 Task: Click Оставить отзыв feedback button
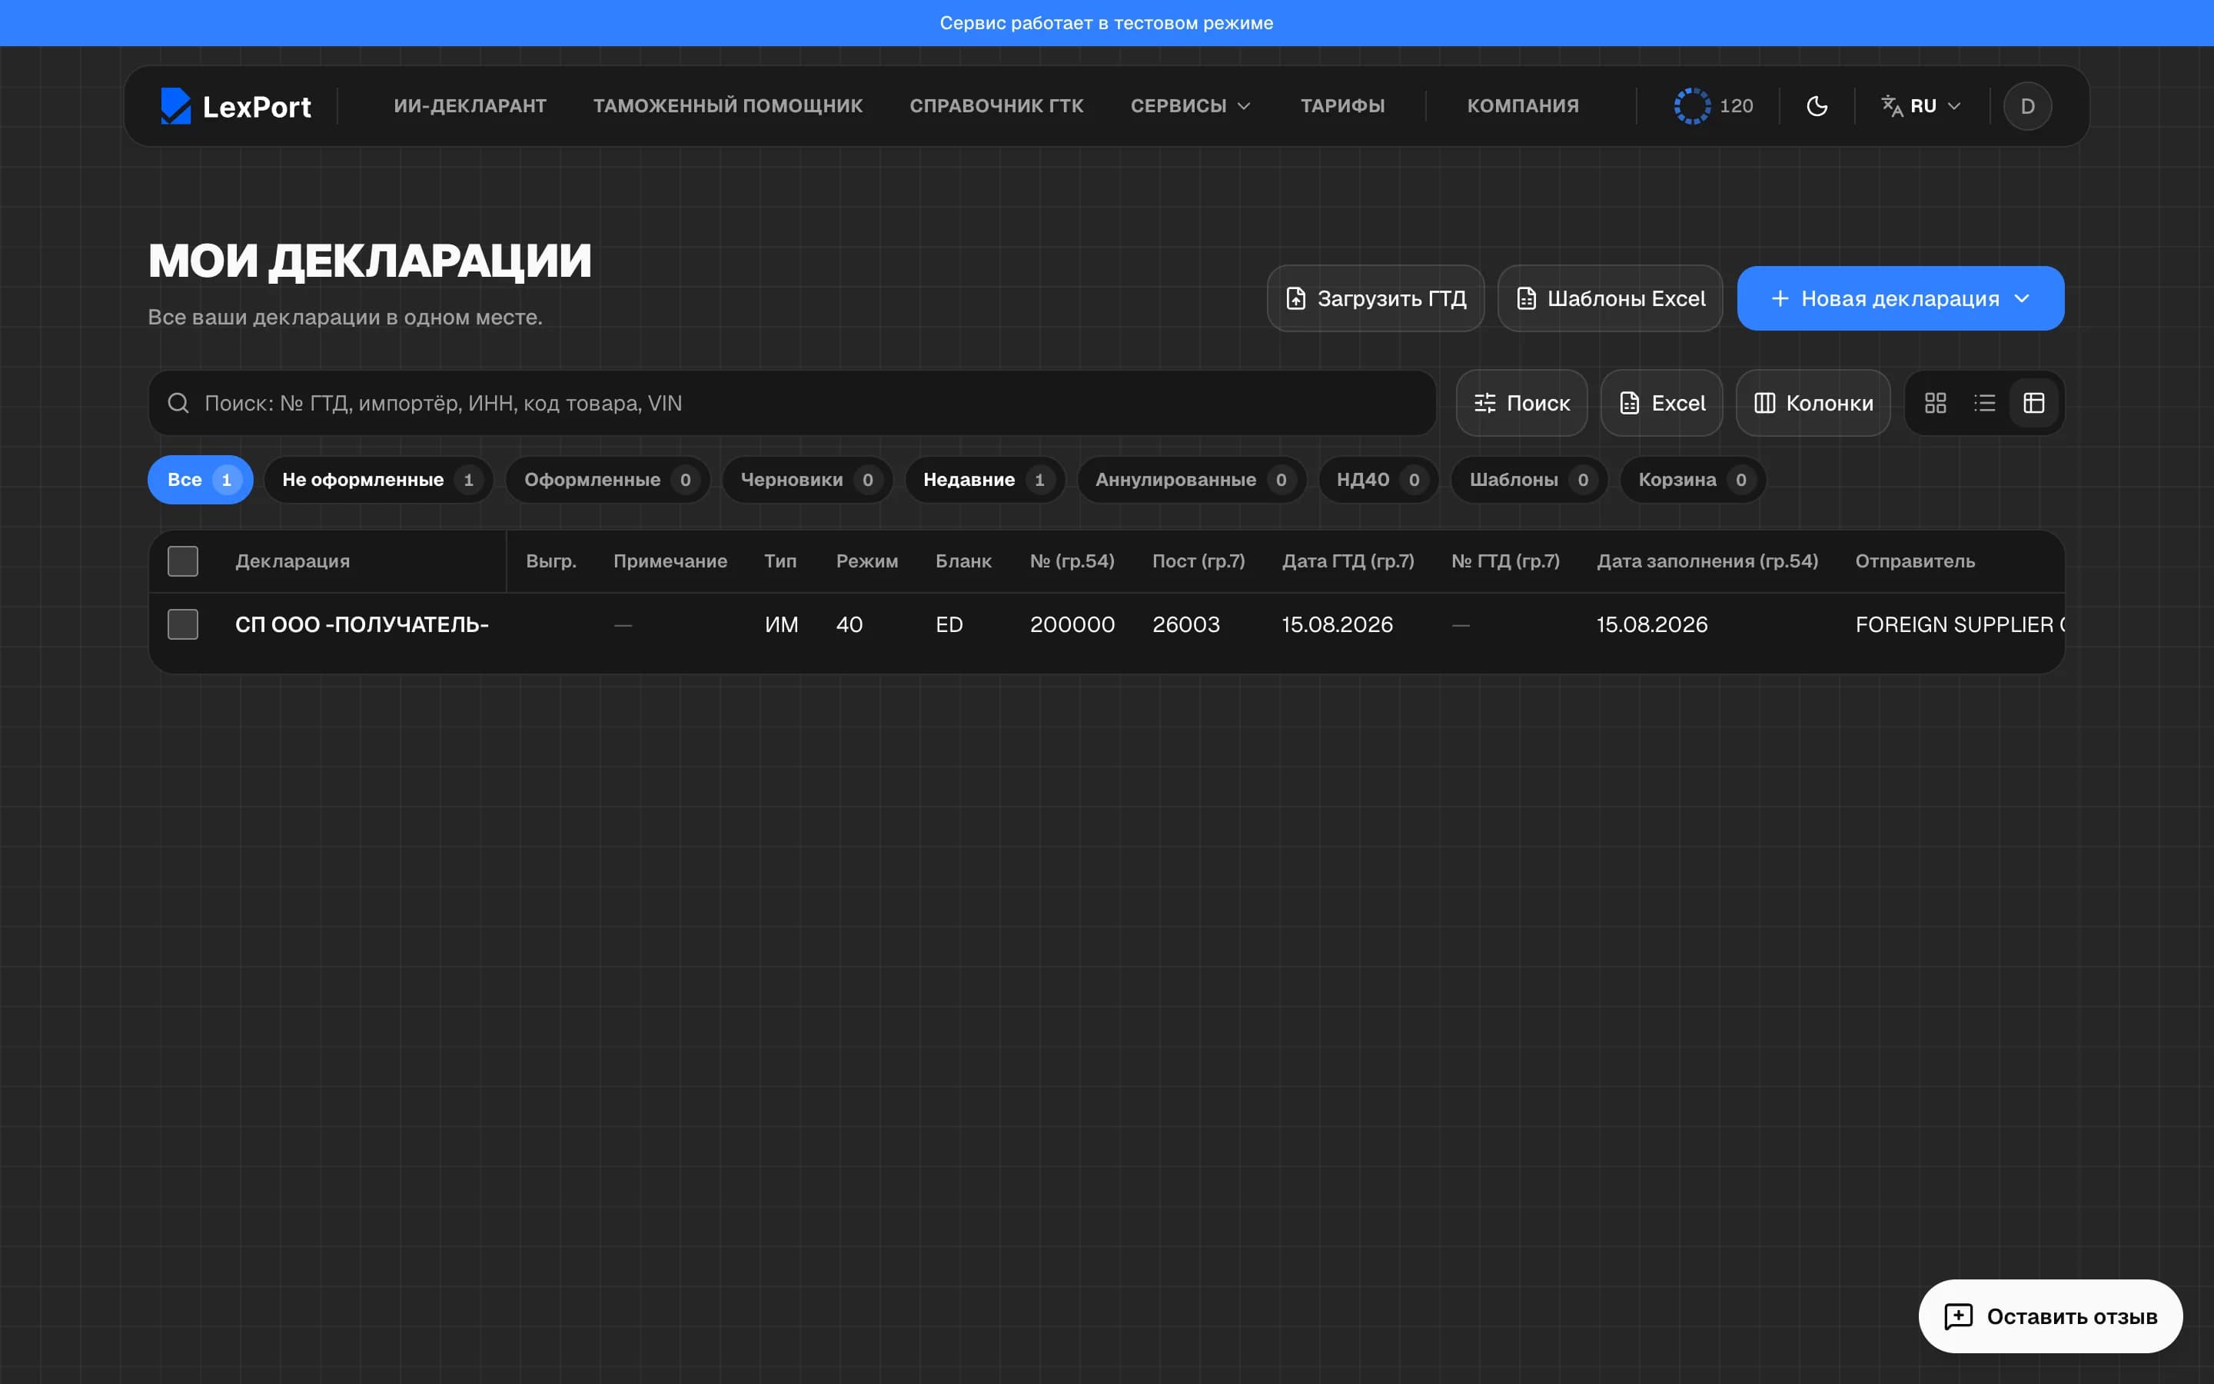click(x=2050, y=1316)
